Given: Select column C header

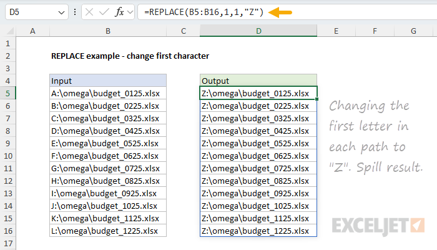Looking at the screenshot, I should [x=183, y=31].
